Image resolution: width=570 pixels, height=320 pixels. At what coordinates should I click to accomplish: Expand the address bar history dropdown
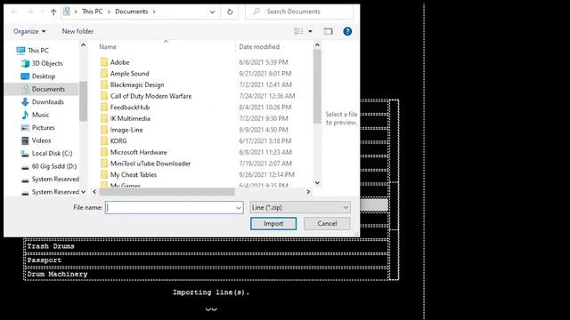point(212,12)
